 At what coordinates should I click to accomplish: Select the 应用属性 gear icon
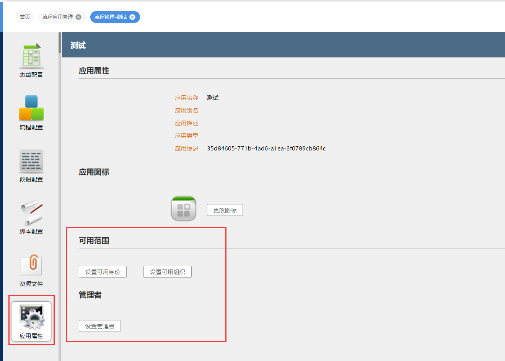tap(31, 318)
